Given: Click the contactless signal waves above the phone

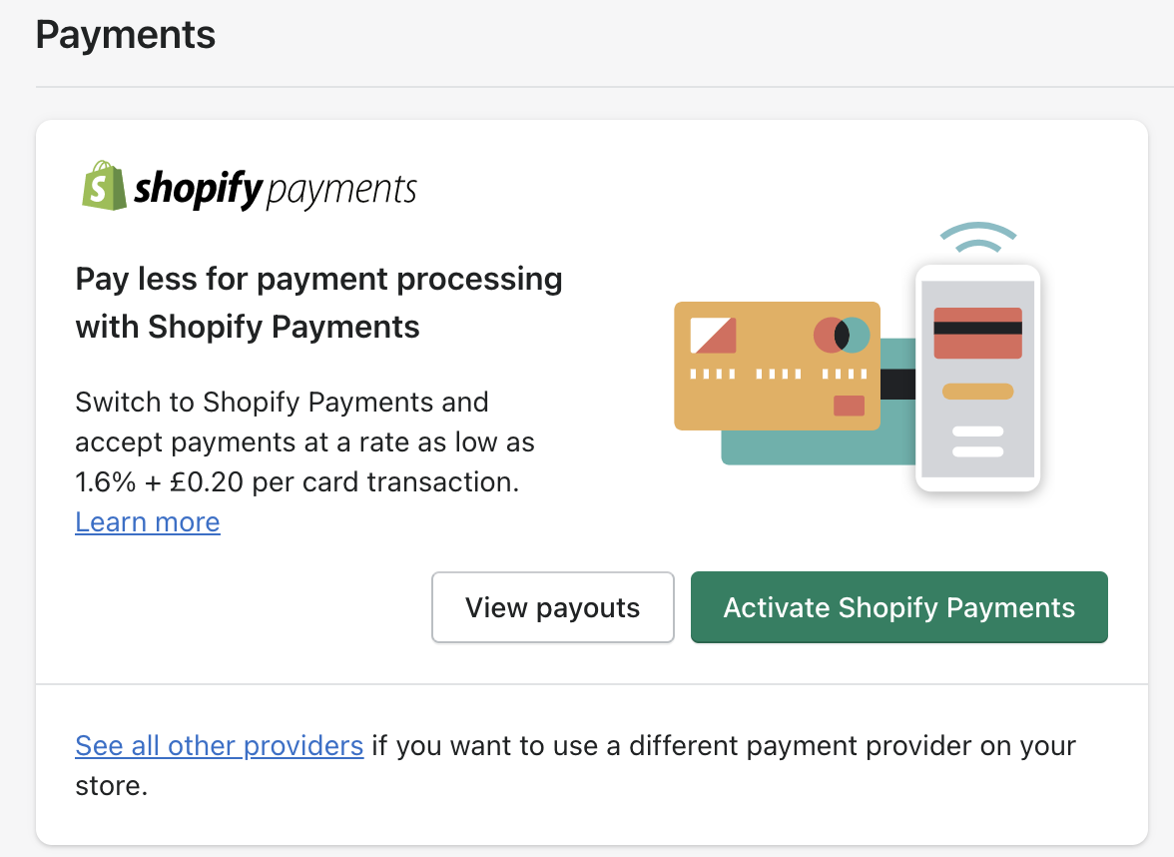Looking at the screenshot, I should [977, 240].
